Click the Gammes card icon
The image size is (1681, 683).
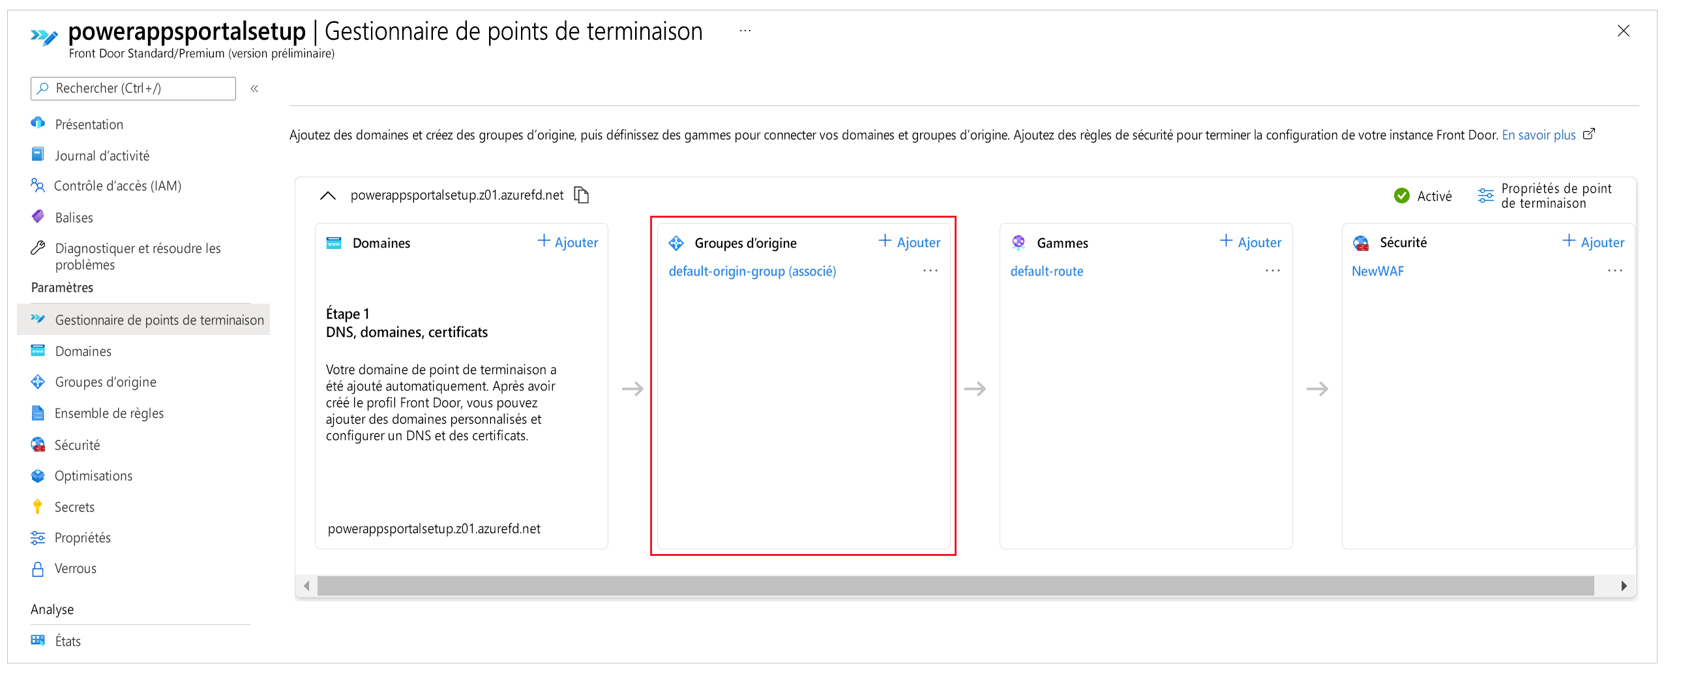1019,242
